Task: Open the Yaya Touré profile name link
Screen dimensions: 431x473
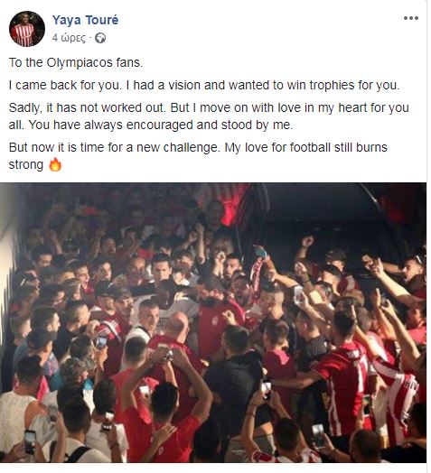Action: tap(85, 20)
